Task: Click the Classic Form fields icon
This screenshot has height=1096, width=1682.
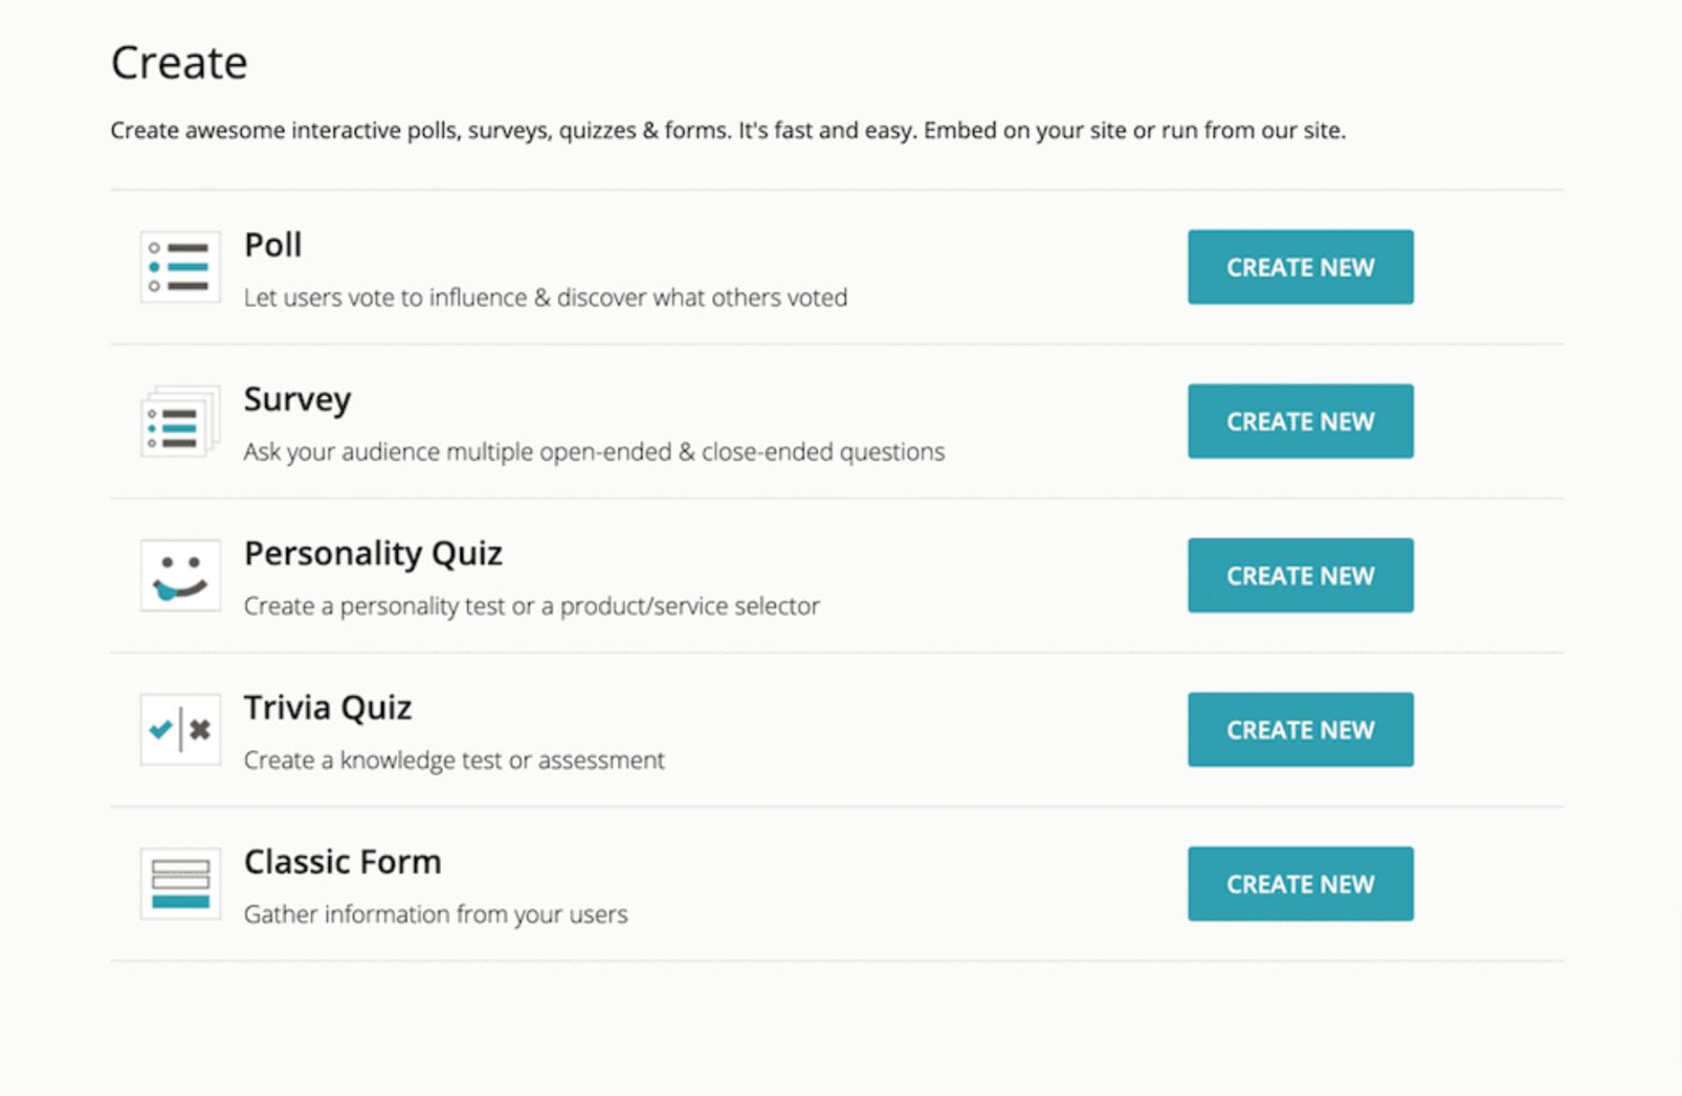Action: pyautogui.click(x=178, y=883)
